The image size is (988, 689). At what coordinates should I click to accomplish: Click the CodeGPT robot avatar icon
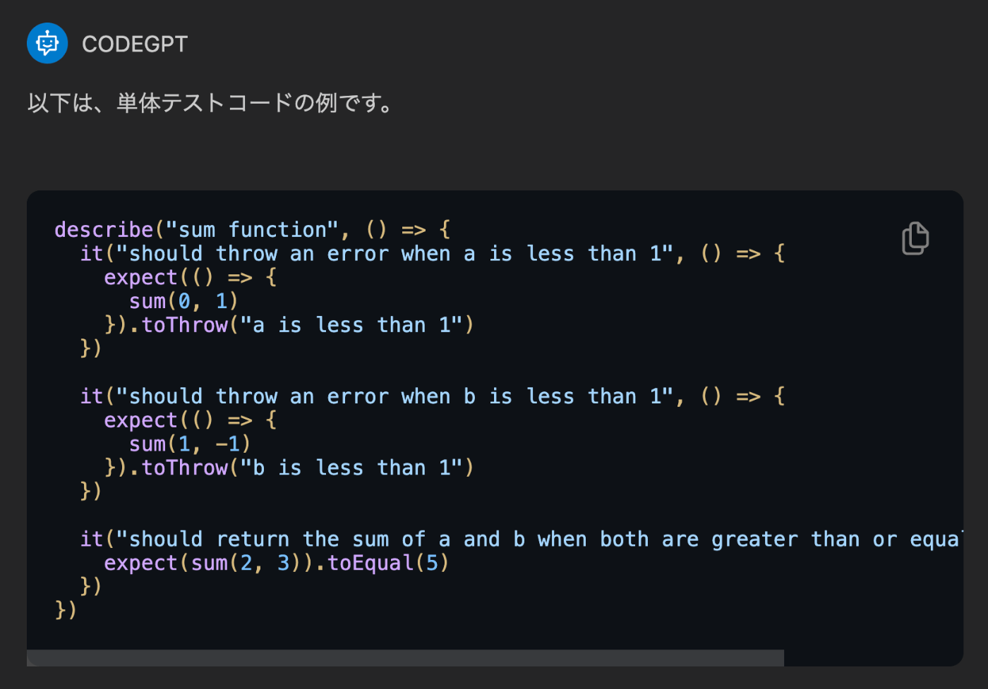pyautogui.click(x=47, y=43)
